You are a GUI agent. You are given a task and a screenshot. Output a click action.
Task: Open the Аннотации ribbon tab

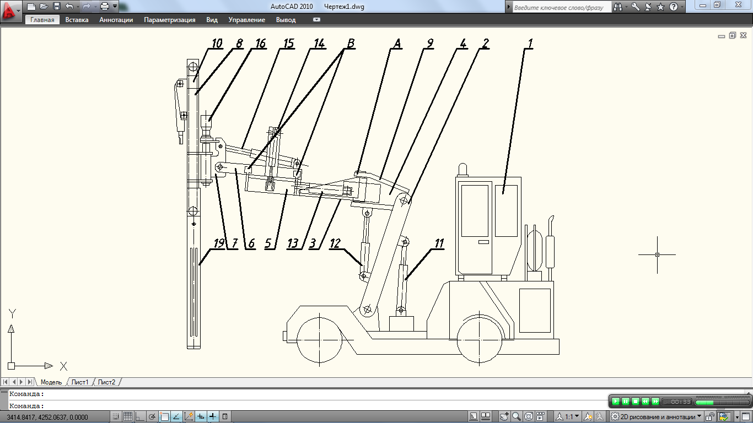point(116,20)
